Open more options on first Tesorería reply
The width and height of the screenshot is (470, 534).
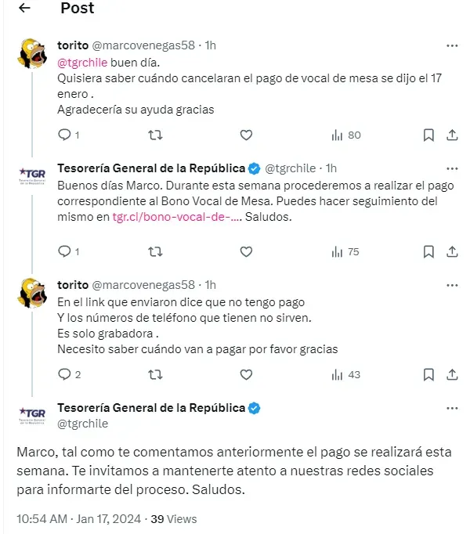452,168
